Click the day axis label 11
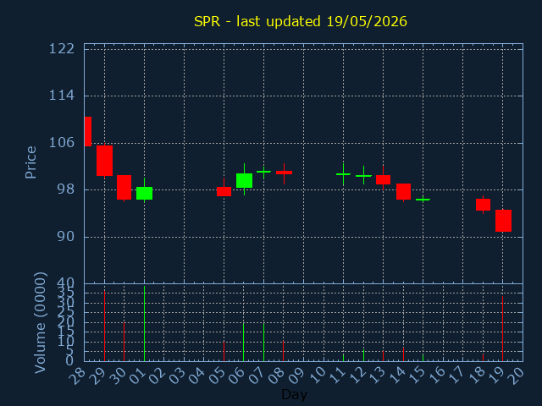542x406 pixels. point(336,376)
